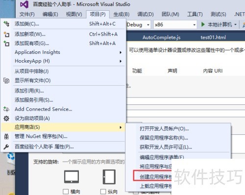Open the 内容 URI manifest tab
Viewport: 245px width, 195px height.
click(213, 71)
